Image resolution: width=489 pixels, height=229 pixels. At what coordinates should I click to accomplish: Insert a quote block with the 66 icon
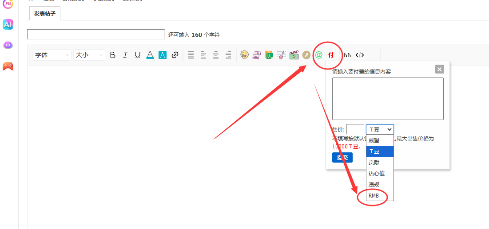(x=347, y=55)
